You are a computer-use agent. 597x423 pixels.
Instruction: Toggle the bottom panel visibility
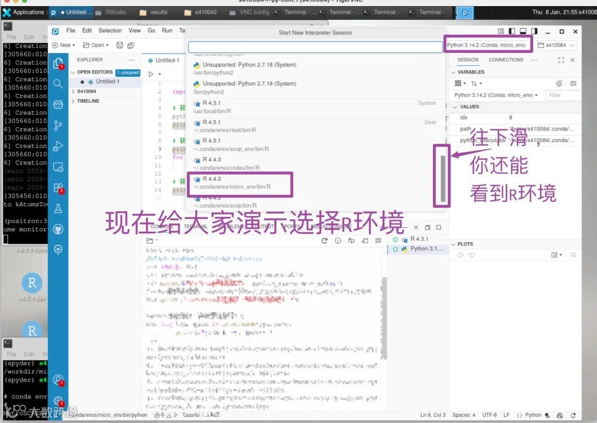[x=523, y=31]
